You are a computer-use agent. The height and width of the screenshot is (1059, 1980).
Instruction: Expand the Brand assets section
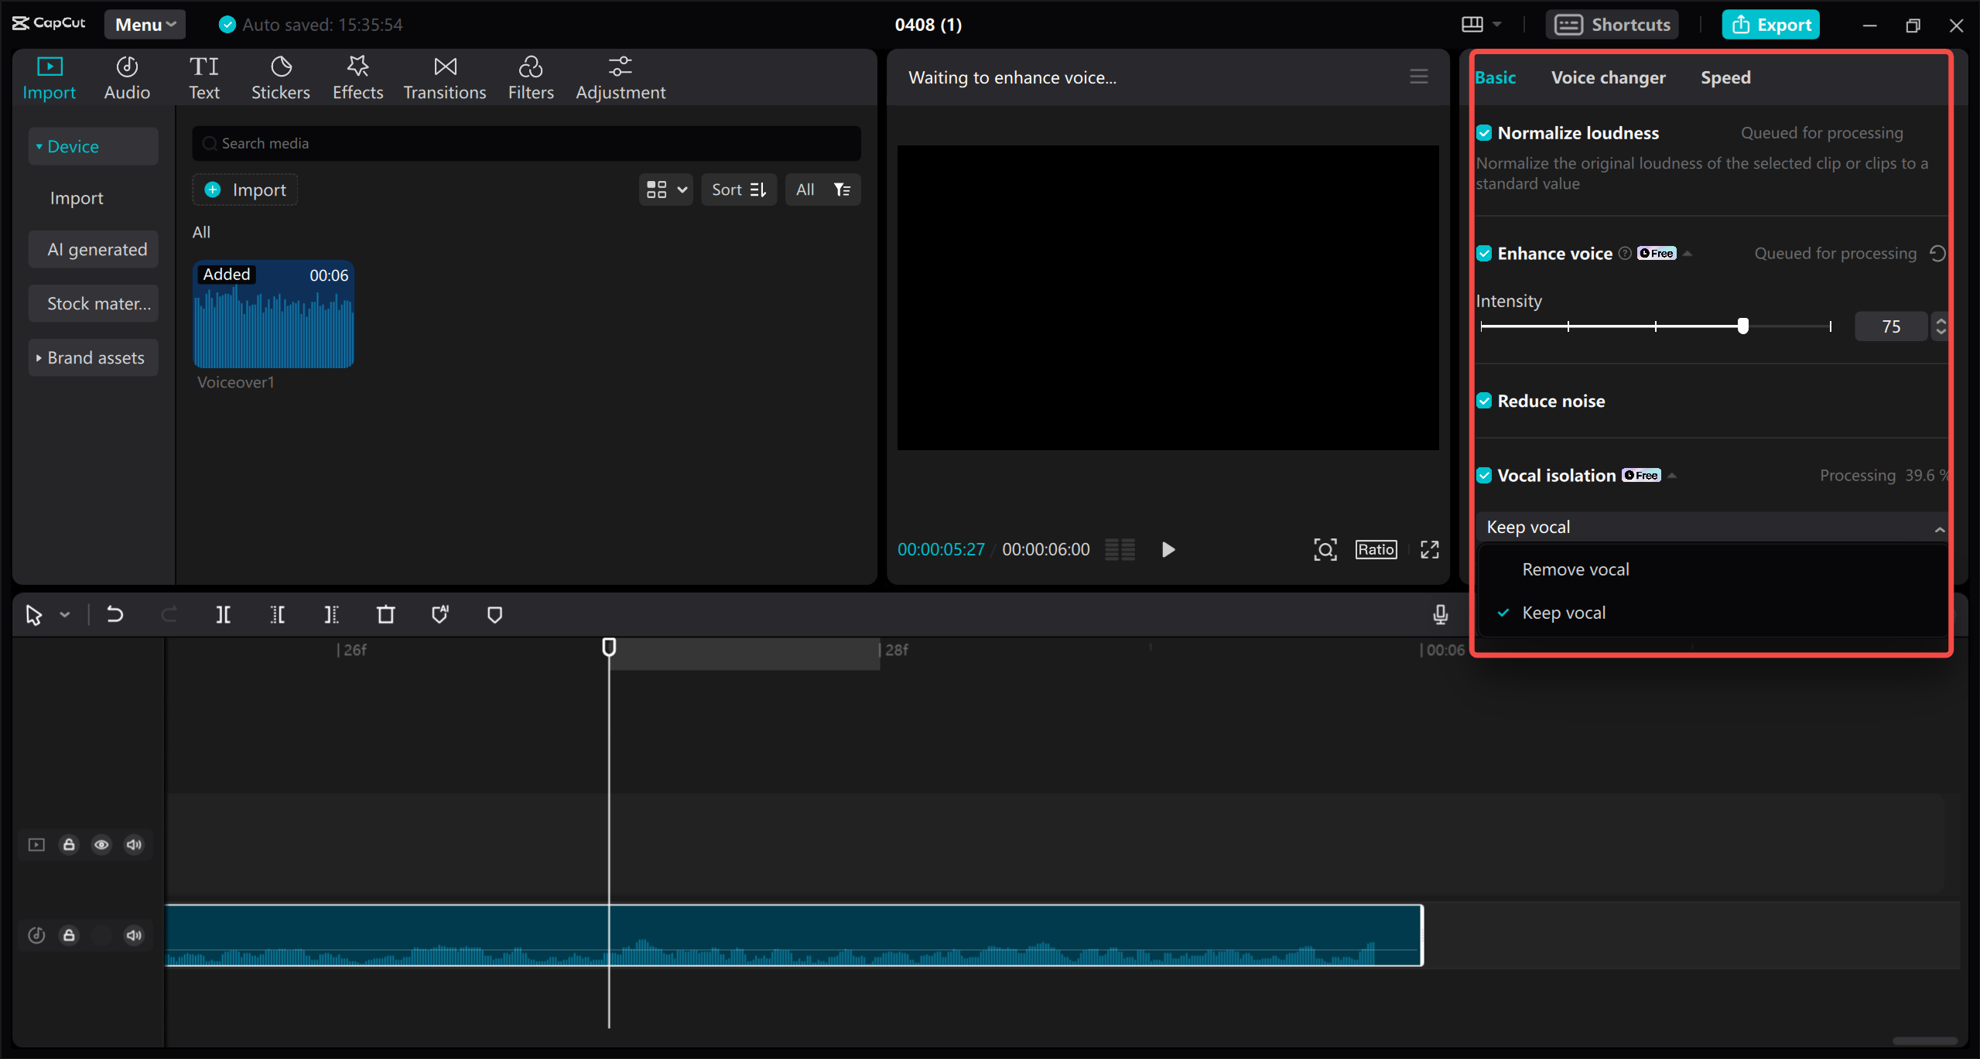tap(93, 357)
